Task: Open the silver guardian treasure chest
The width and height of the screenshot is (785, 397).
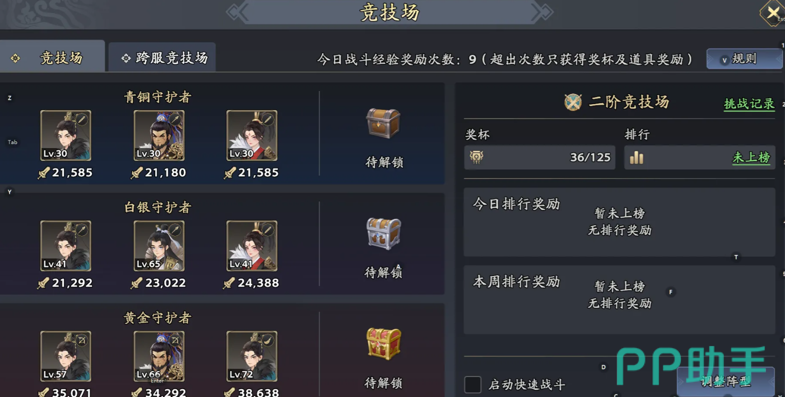Action: pyautogui.click(x=383, y=233)
